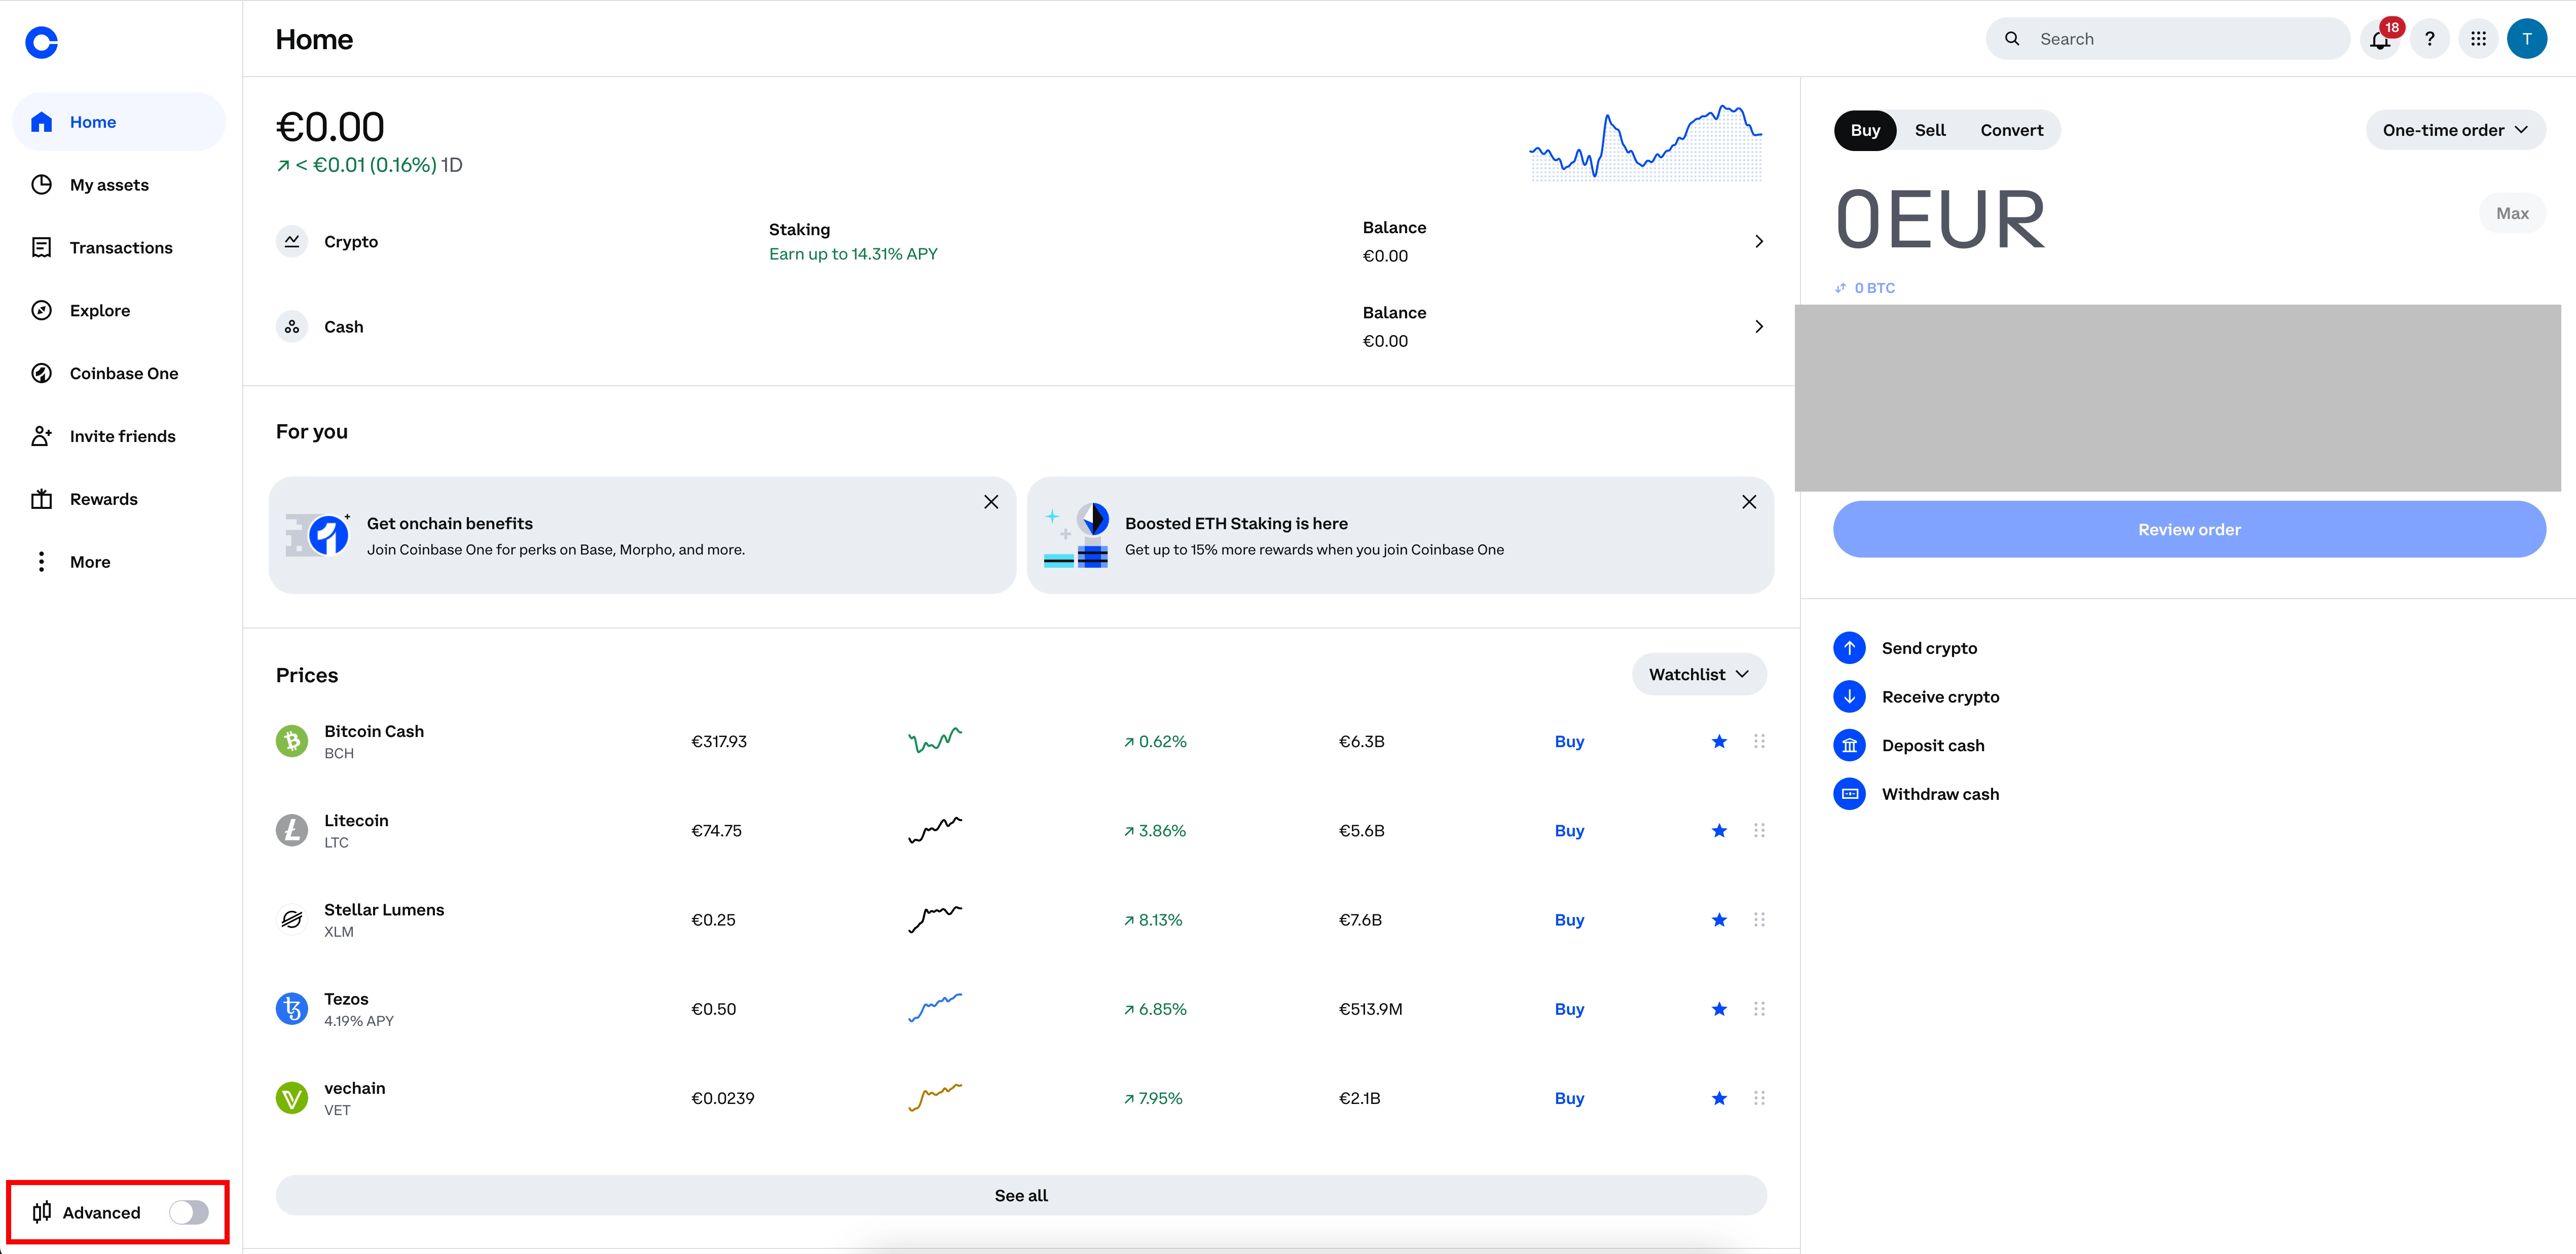Click the Withdraw cash icon
The image size is (2576, 1254).
[x=1849, y=794]
